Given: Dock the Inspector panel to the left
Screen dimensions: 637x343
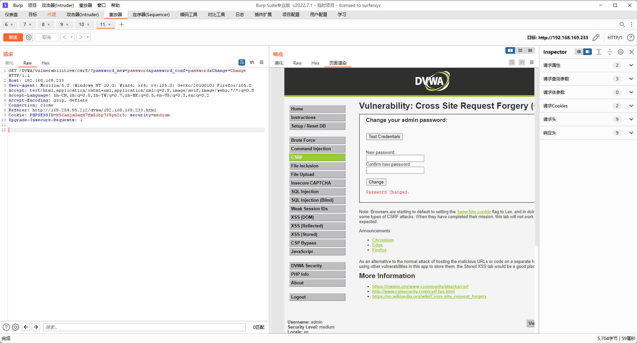Looking at the screenshot, I should click(x=579, y=52).
